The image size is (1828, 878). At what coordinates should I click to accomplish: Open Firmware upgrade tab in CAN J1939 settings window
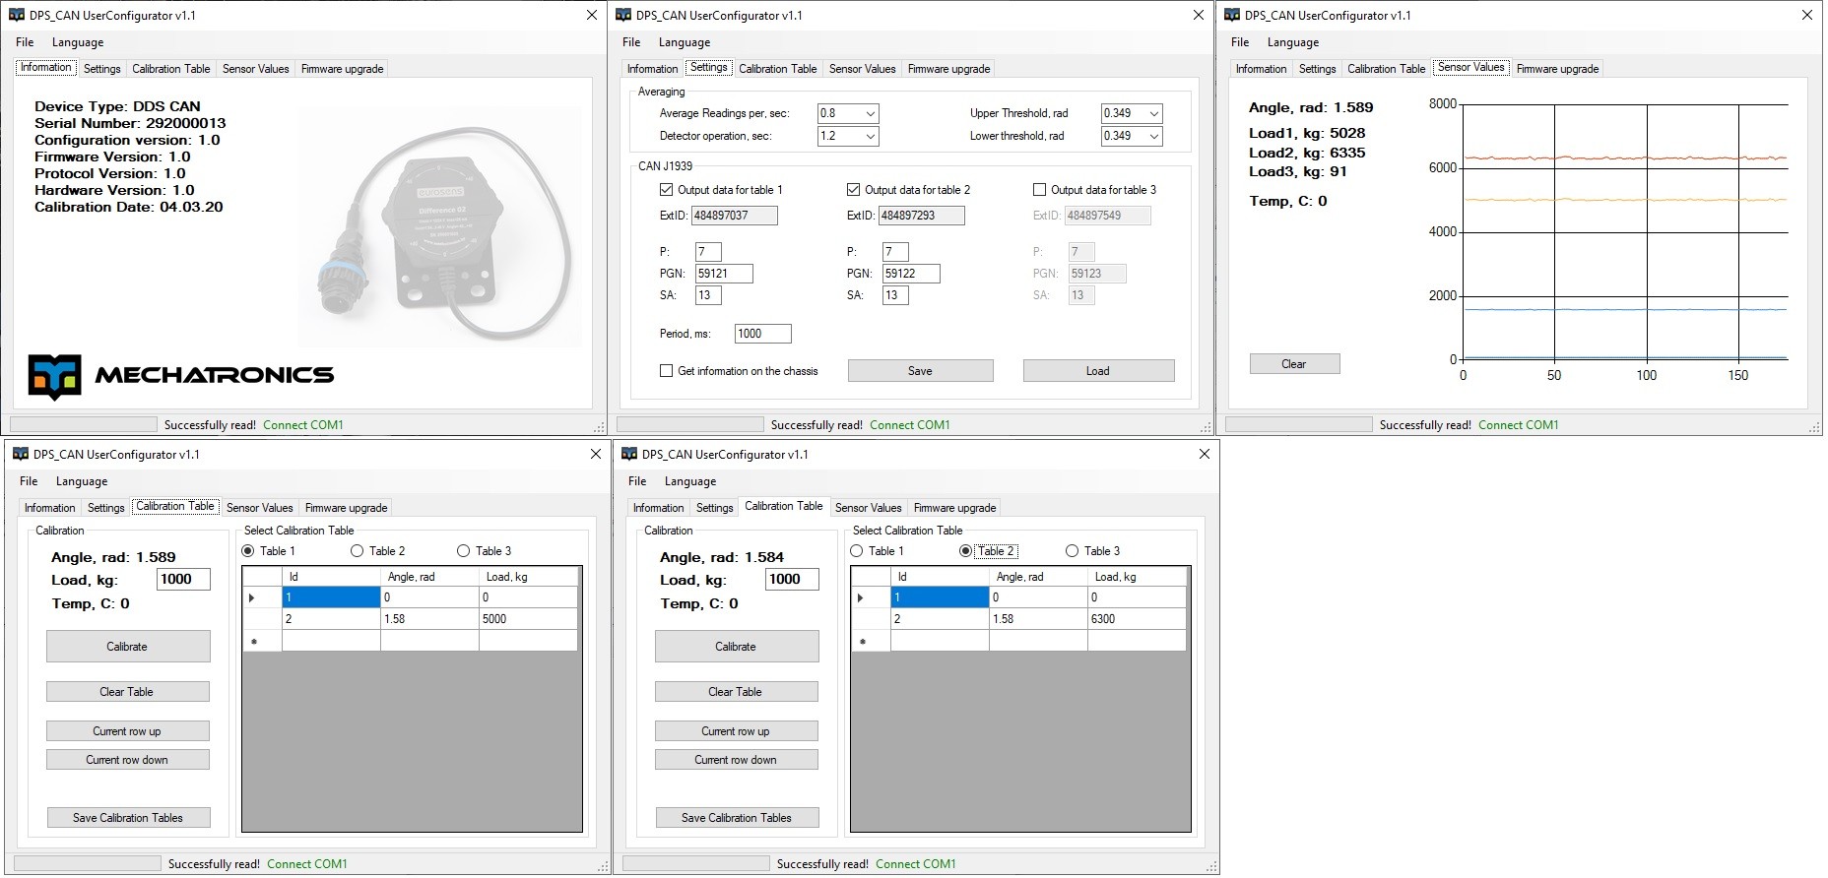[948, 69]
